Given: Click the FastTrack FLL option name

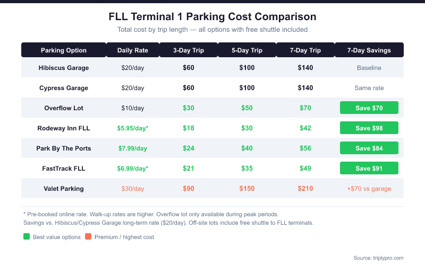Looking at the screenshot, I should 64,169.
